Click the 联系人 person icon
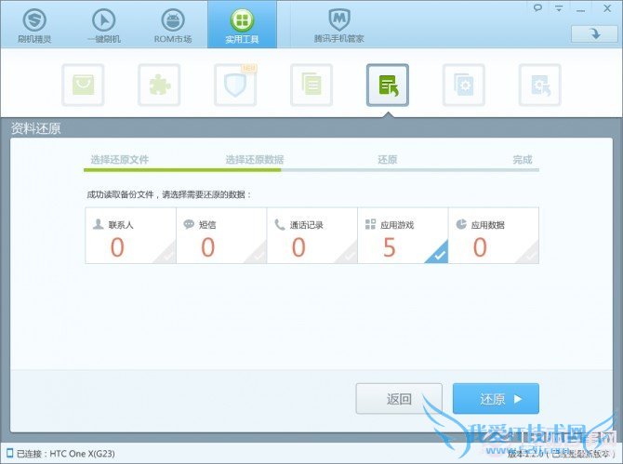This screenshot has width=623, height=464. 98,224
